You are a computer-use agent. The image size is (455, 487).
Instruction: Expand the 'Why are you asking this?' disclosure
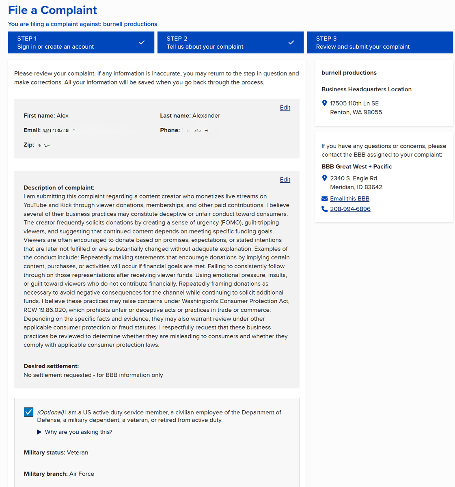coord(75,432)
